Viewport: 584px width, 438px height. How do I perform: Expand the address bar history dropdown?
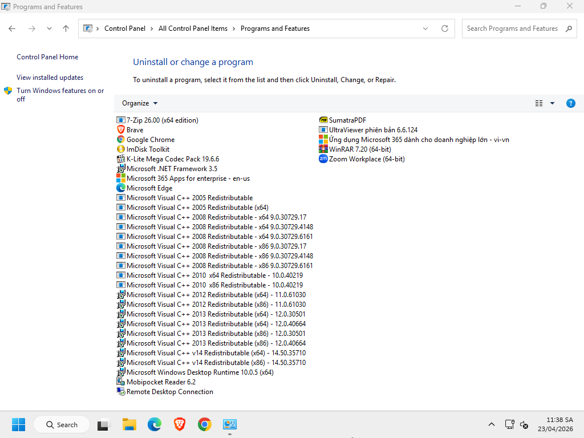pos(425,29)
